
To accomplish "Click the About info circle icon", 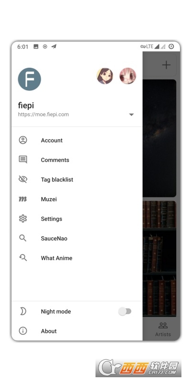I will tap(23, 331).
